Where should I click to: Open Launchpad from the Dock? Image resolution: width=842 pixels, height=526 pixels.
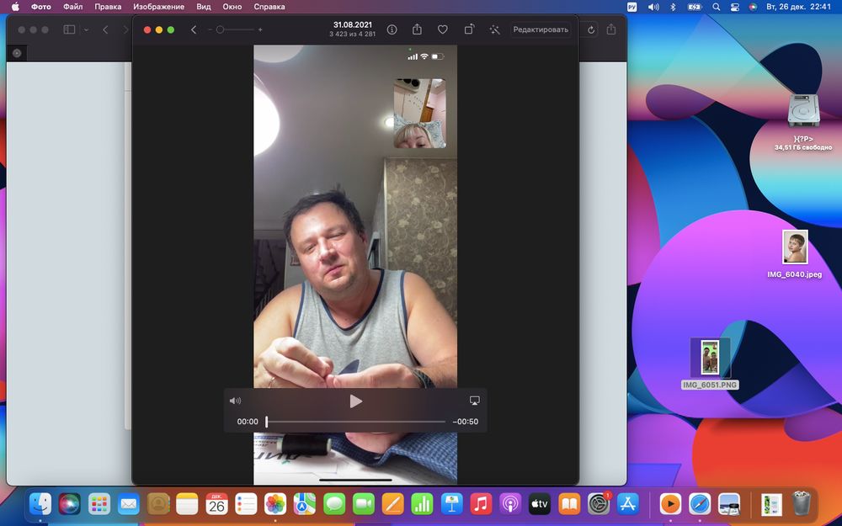[x=99, y=504]
